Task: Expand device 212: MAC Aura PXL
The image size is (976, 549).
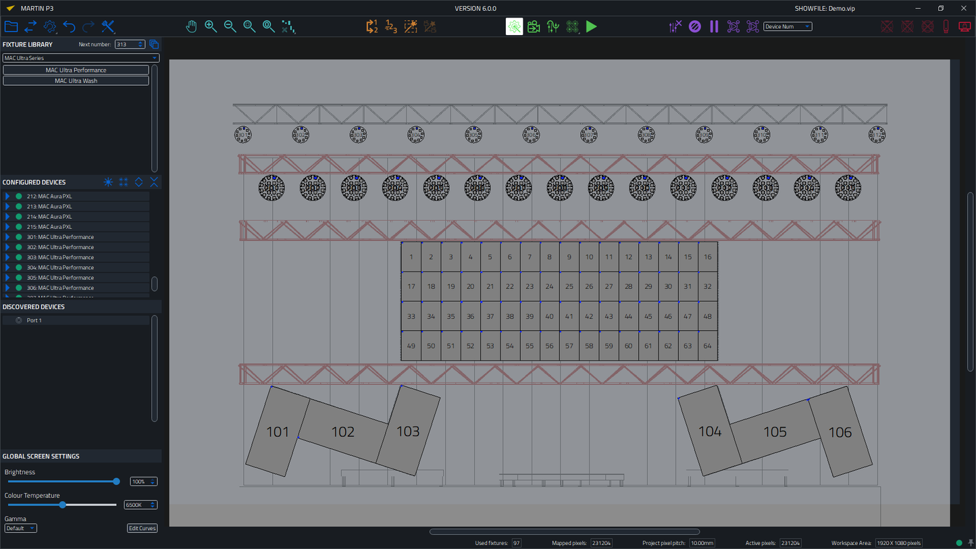Action: click(7, 197)
